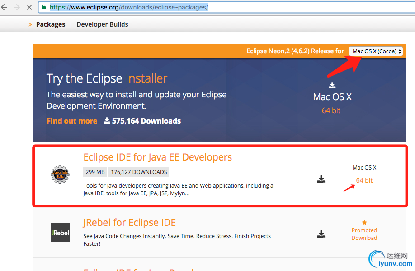Open JRebel for Eclipse IDE title
415x271 pixels.
[x=129, y=222]
